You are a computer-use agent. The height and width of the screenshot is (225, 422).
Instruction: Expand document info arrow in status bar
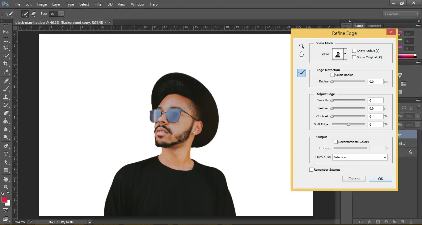click(x=90, y=222)
